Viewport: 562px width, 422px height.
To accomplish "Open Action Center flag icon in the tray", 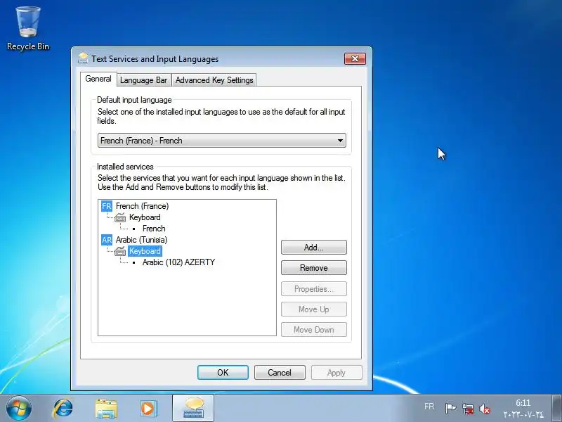I will (x=450, y=409).
